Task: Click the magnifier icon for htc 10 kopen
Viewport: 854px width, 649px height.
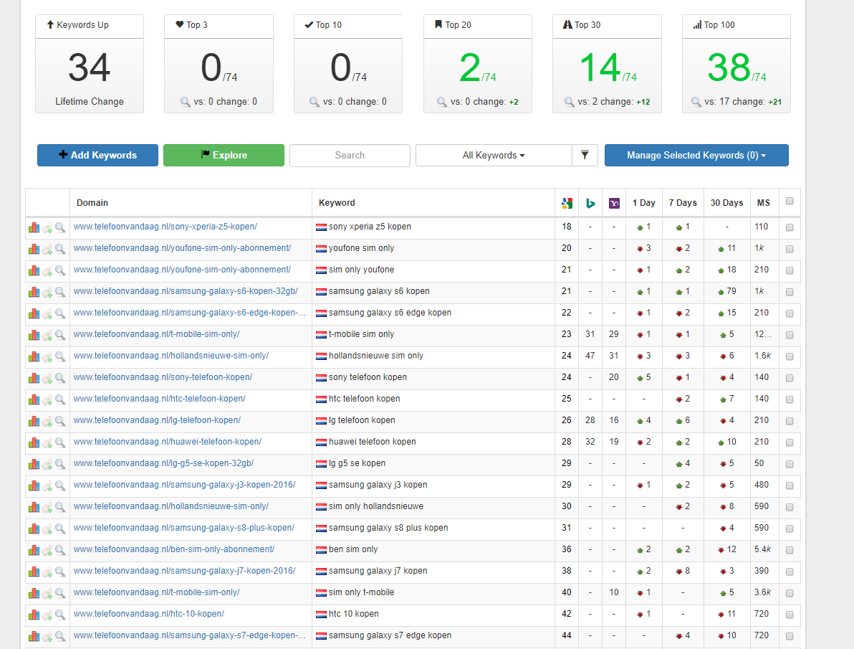Action: coord(60,615)
